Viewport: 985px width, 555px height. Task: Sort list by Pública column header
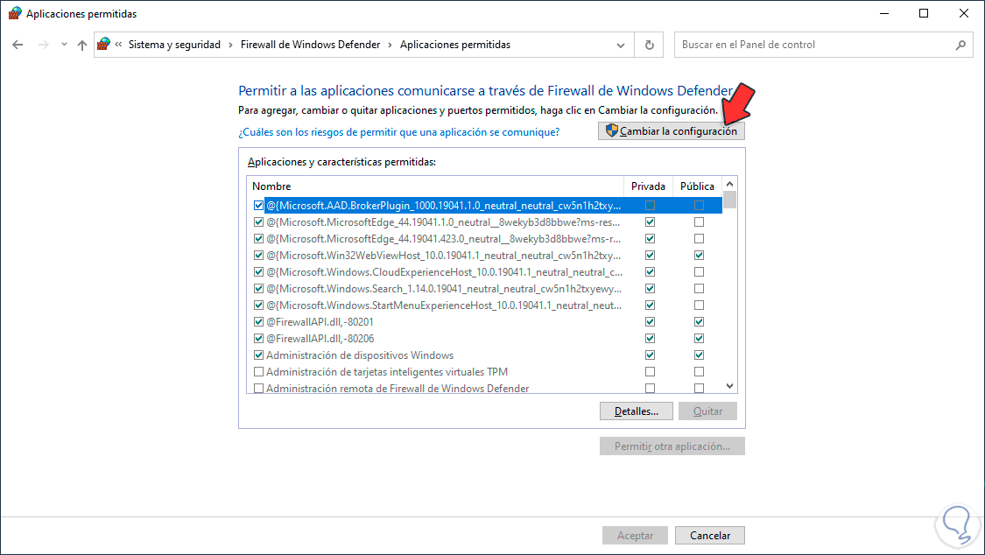tap(697, 186)
